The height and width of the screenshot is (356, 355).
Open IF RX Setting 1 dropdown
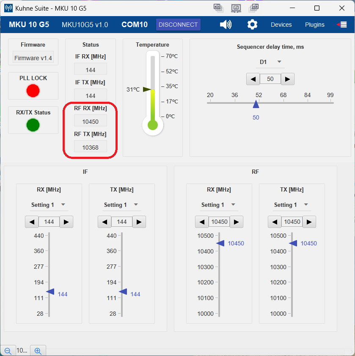tap(49, 205)
